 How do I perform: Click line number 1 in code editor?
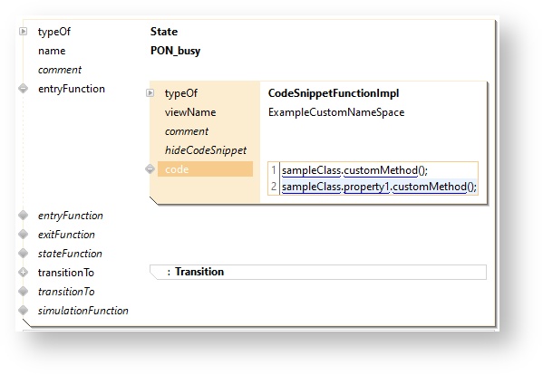click(274, 170)
